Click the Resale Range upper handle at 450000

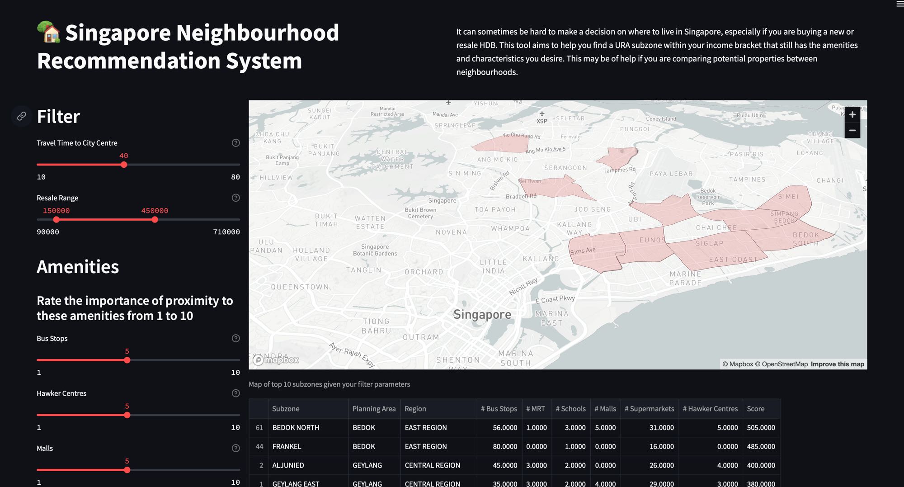click(x=155, y=220)
